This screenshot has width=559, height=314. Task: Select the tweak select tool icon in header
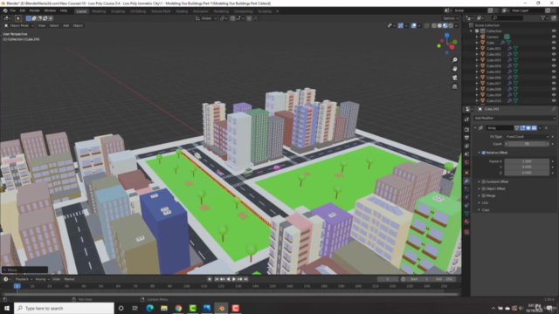[x=18, y=18]
